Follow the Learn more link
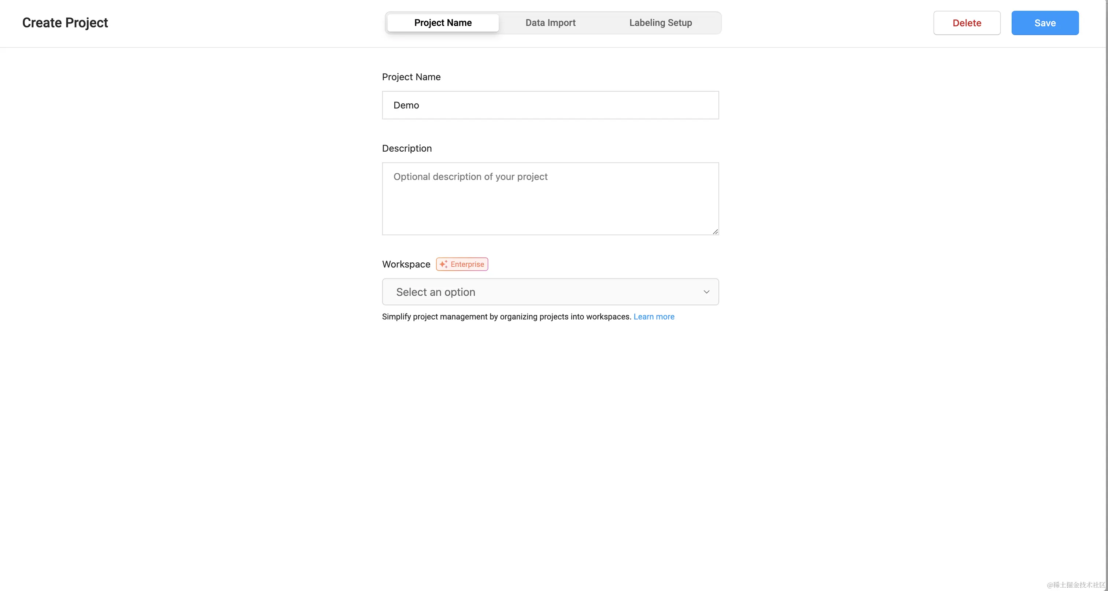Image resolution: width=1108 pixels, height=591 pixels. pos(653,317)
